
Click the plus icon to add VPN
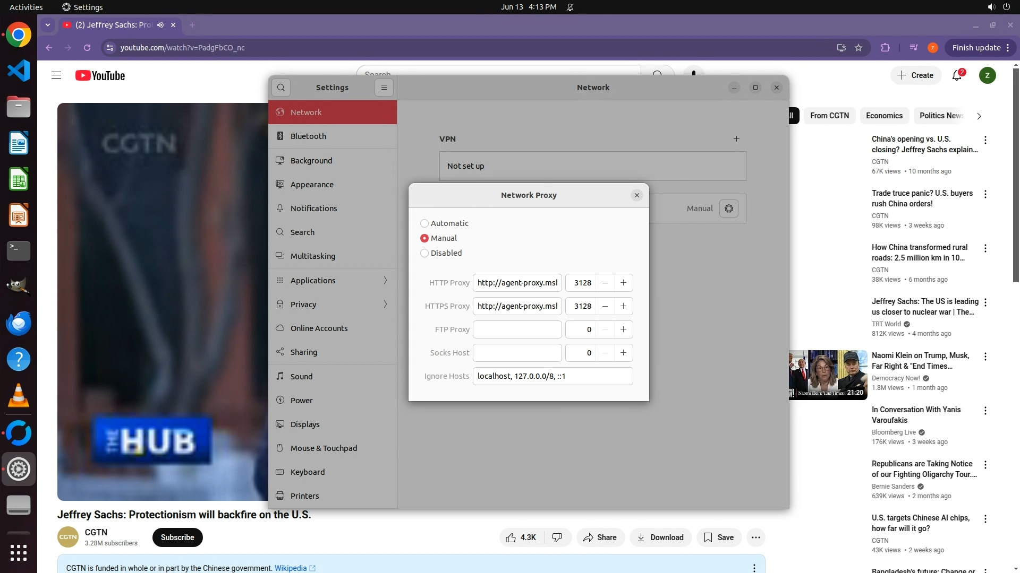pos(736,139)
